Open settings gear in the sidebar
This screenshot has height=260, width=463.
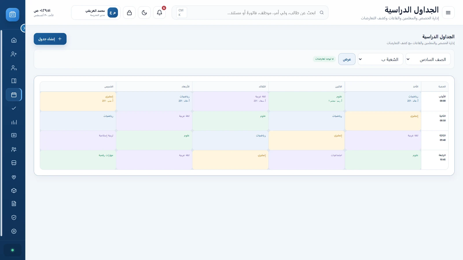(14, 231)
